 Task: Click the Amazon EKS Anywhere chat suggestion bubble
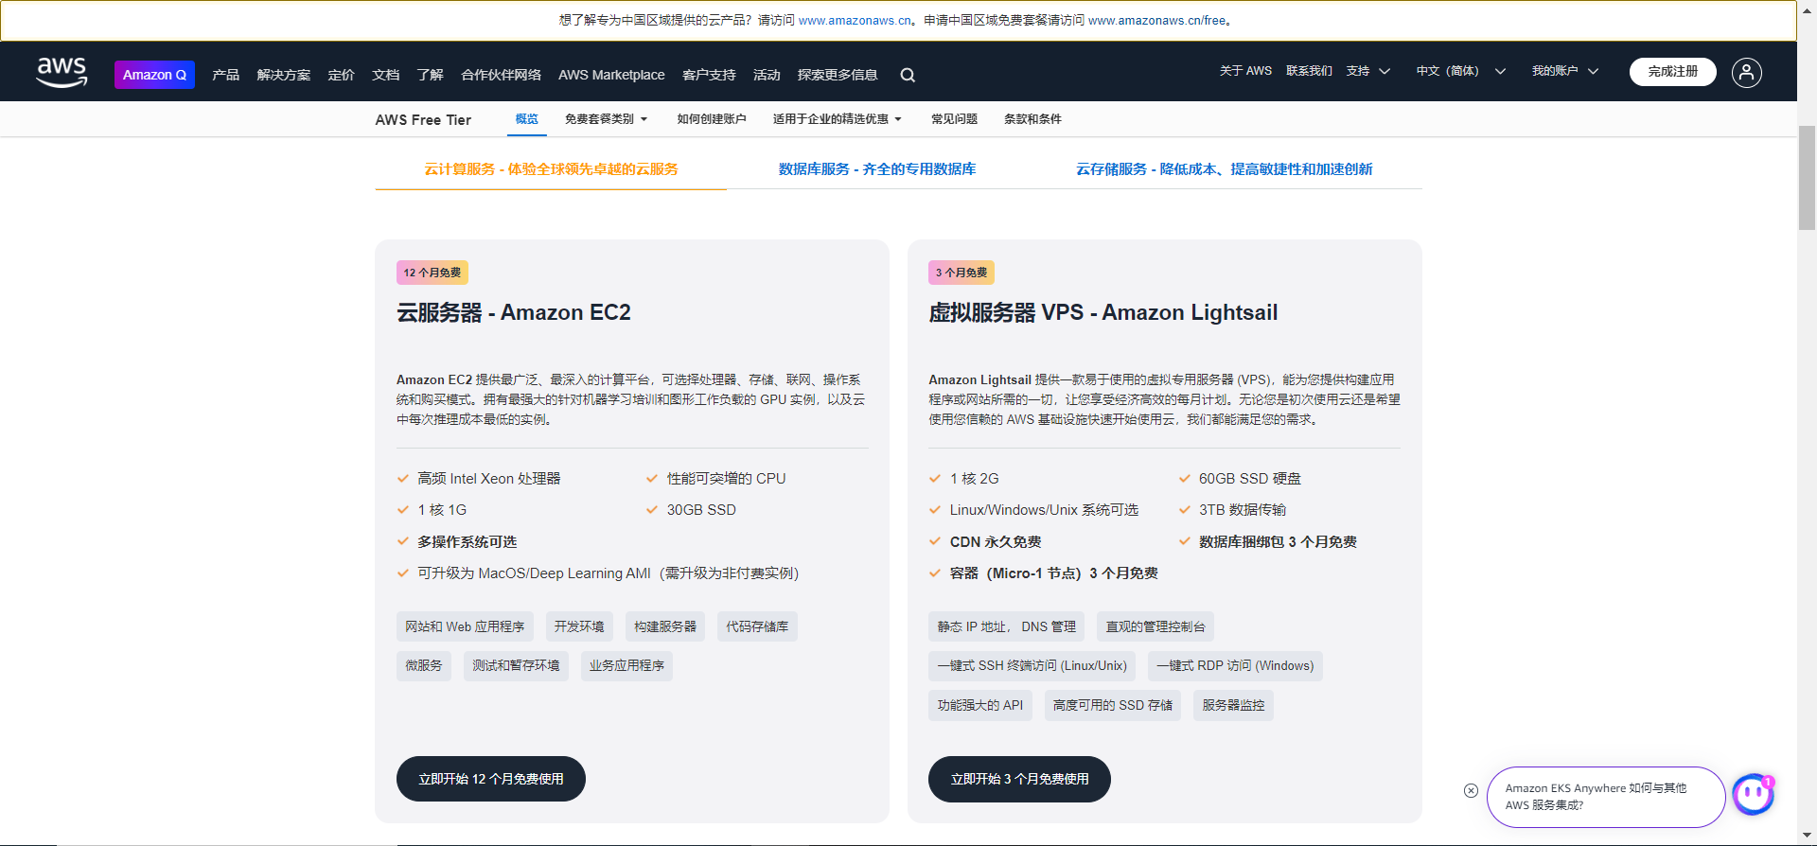[x=1606, y=797]
